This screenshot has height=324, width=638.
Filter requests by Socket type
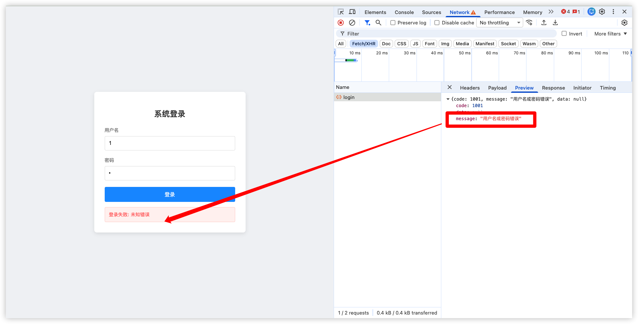tap(508, 44)
